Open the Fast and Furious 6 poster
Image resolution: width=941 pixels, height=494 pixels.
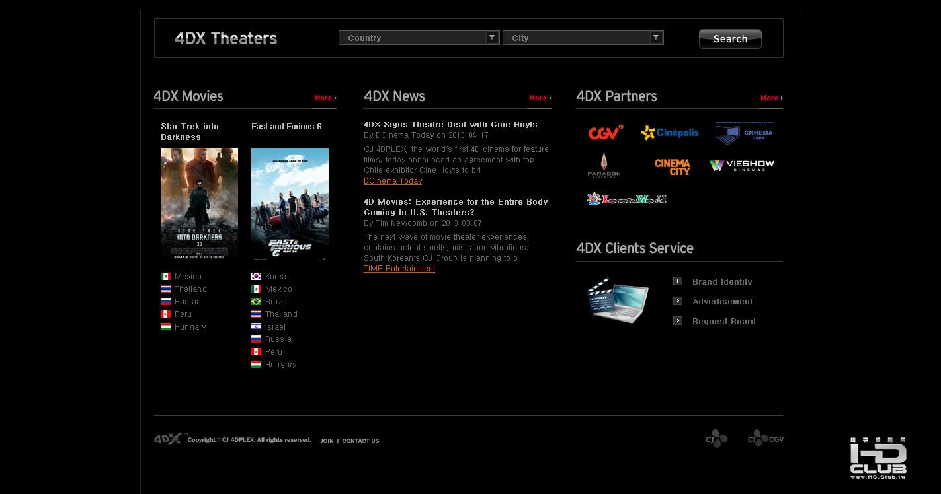[x=290, y=203]
